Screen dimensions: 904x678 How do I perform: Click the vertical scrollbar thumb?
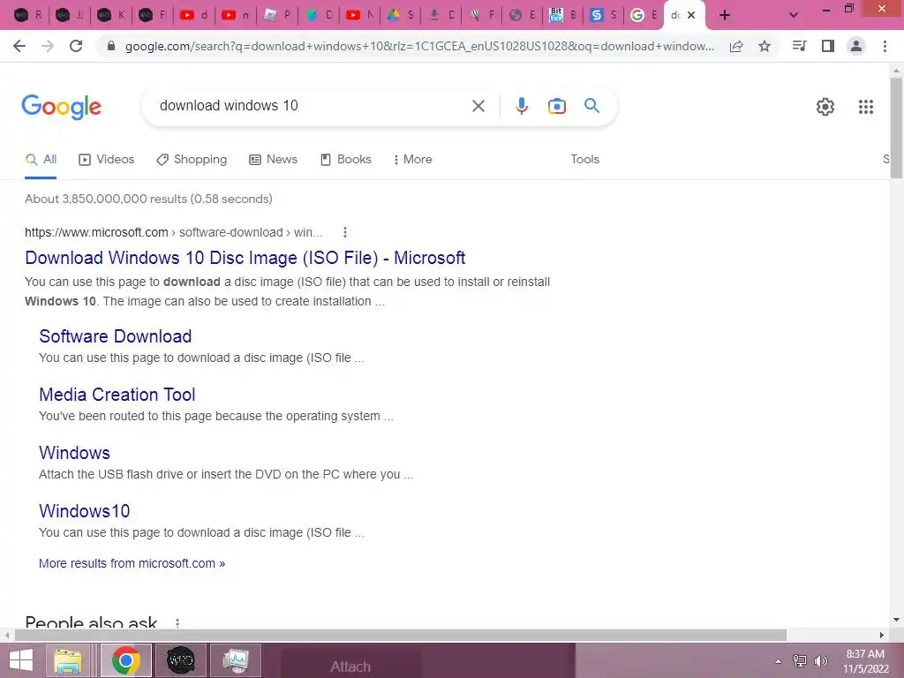pos(896,127)
